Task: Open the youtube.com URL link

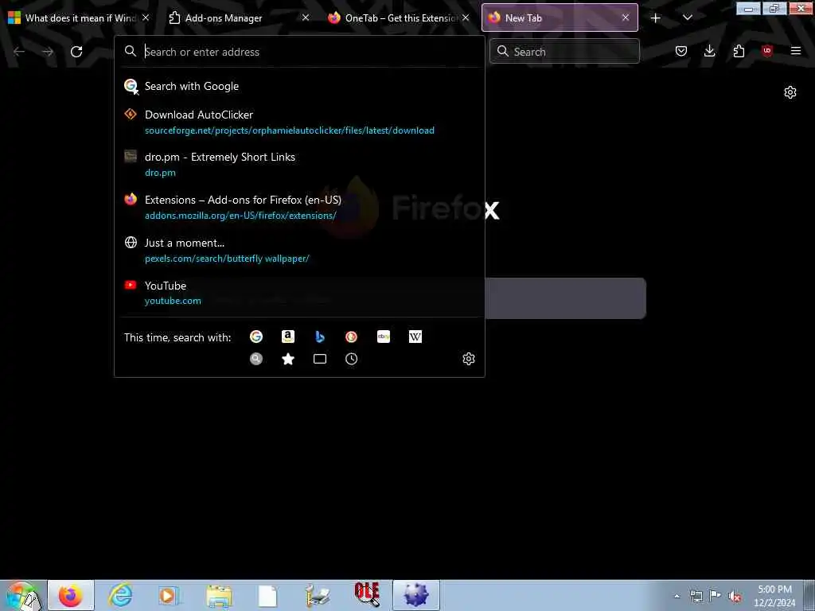Action: [x=173, y=301]
